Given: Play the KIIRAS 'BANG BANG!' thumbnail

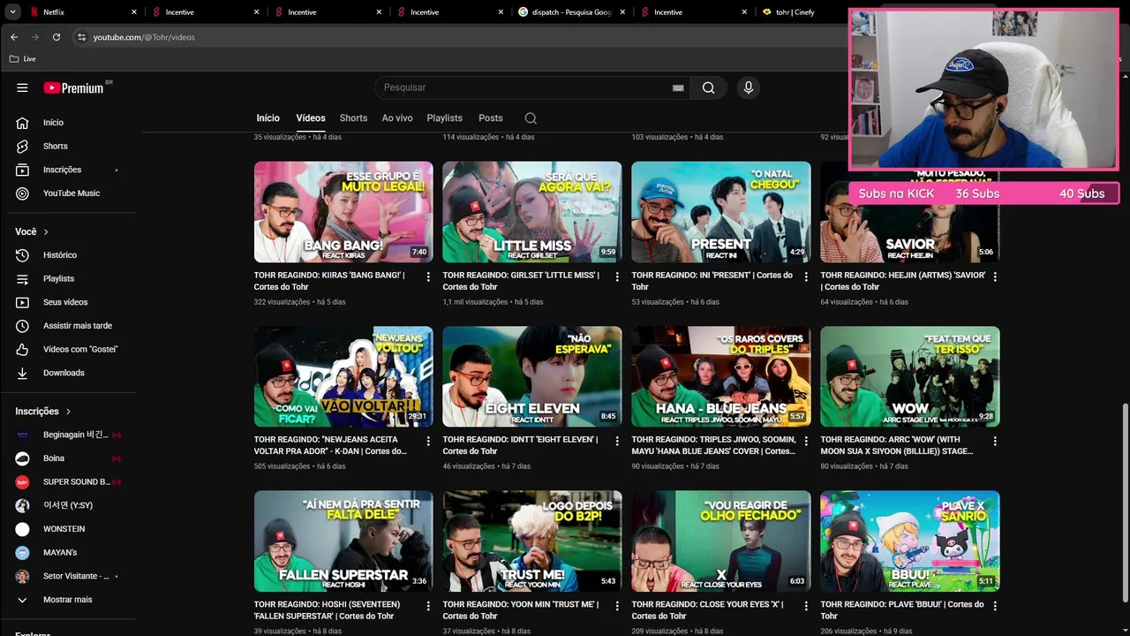Looking at the screenshot, I should click(343, 212).
